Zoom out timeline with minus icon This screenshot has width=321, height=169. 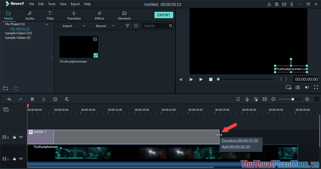click(273, 99)
